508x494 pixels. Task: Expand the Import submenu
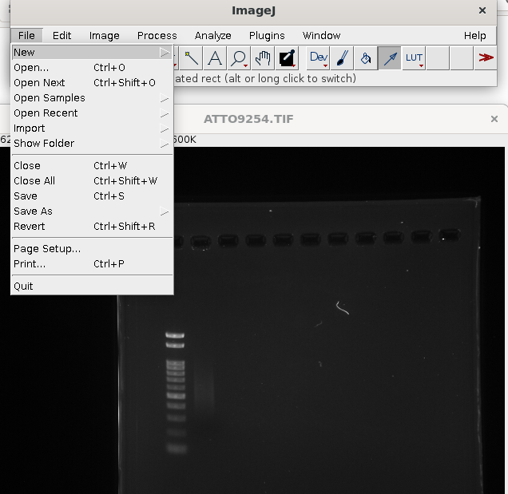click(x=92, y=128)
